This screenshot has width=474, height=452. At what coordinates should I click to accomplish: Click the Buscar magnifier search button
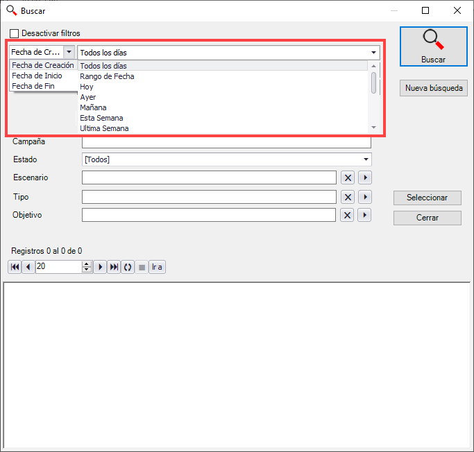(x=433, y=46)
